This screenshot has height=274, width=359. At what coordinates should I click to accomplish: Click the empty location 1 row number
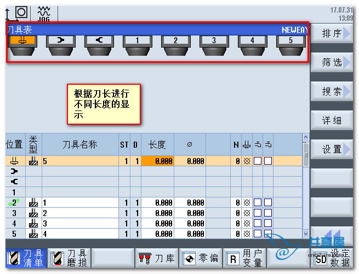(14, 192)
